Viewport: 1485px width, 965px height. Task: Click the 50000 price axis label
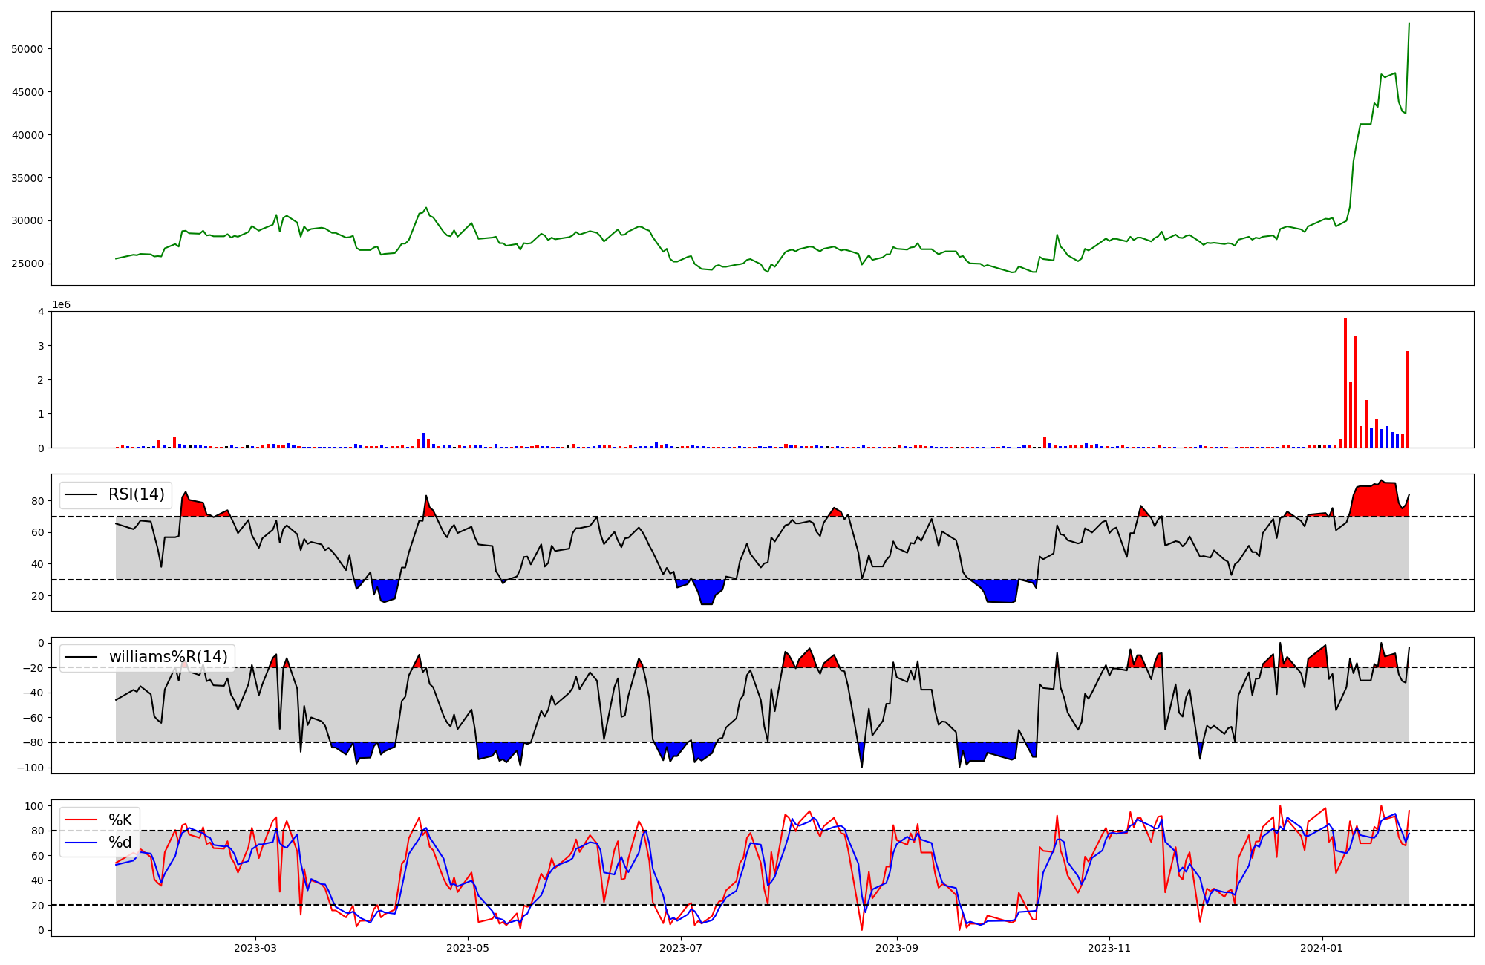click(28, 49)
